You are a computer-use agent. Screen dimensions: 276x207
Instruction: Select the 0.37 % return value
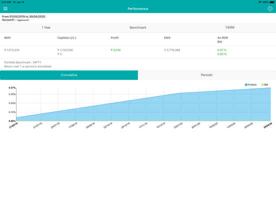click(x=222, y=50)
